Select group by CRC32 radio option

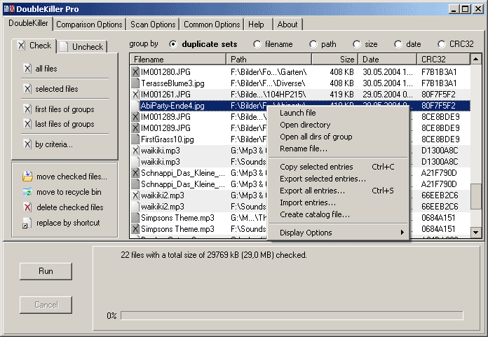(x=442, y=44)
